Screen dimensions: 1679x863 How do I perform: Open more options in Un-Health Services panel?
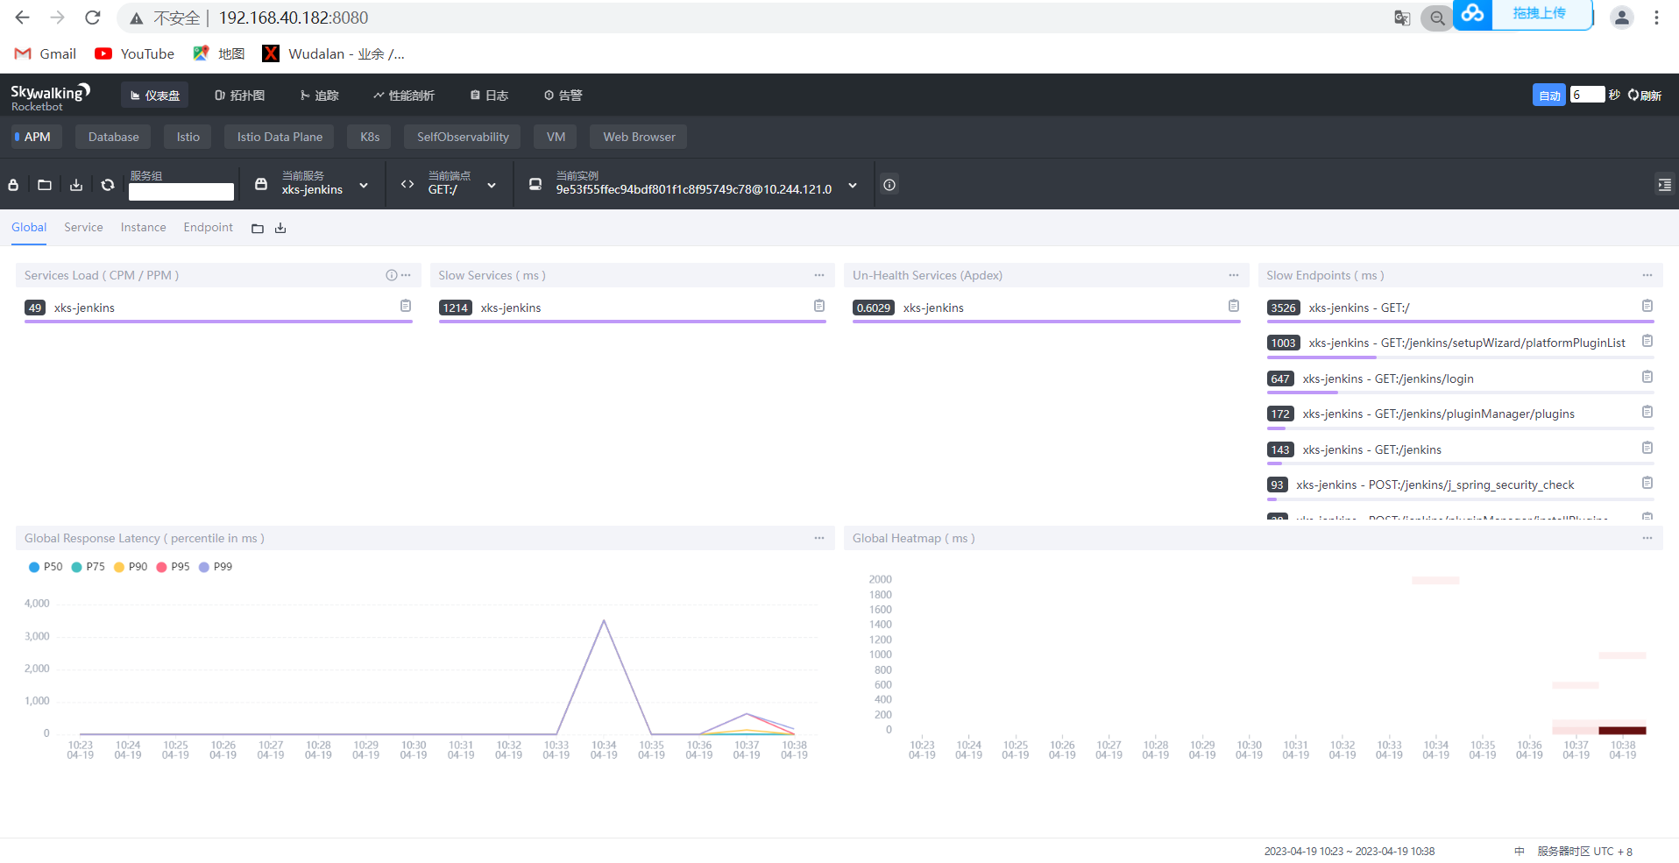click(x=1234, y=275)
